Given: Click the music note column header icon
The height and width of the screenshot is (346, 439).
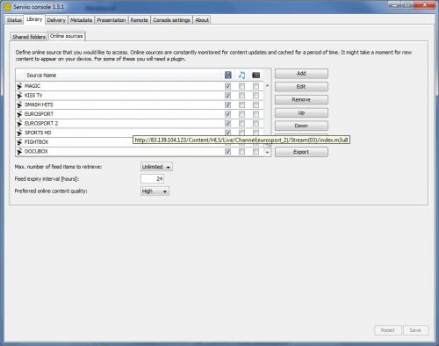Looking at the screenshot, I should [x=241, y=75].
